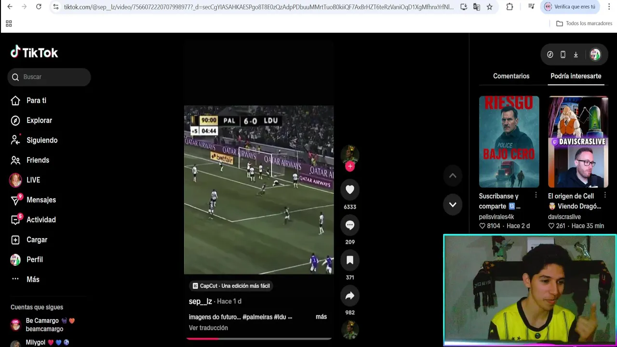
Task: Click the phone app icon in top bar
Action: click(x=563, y=55)
